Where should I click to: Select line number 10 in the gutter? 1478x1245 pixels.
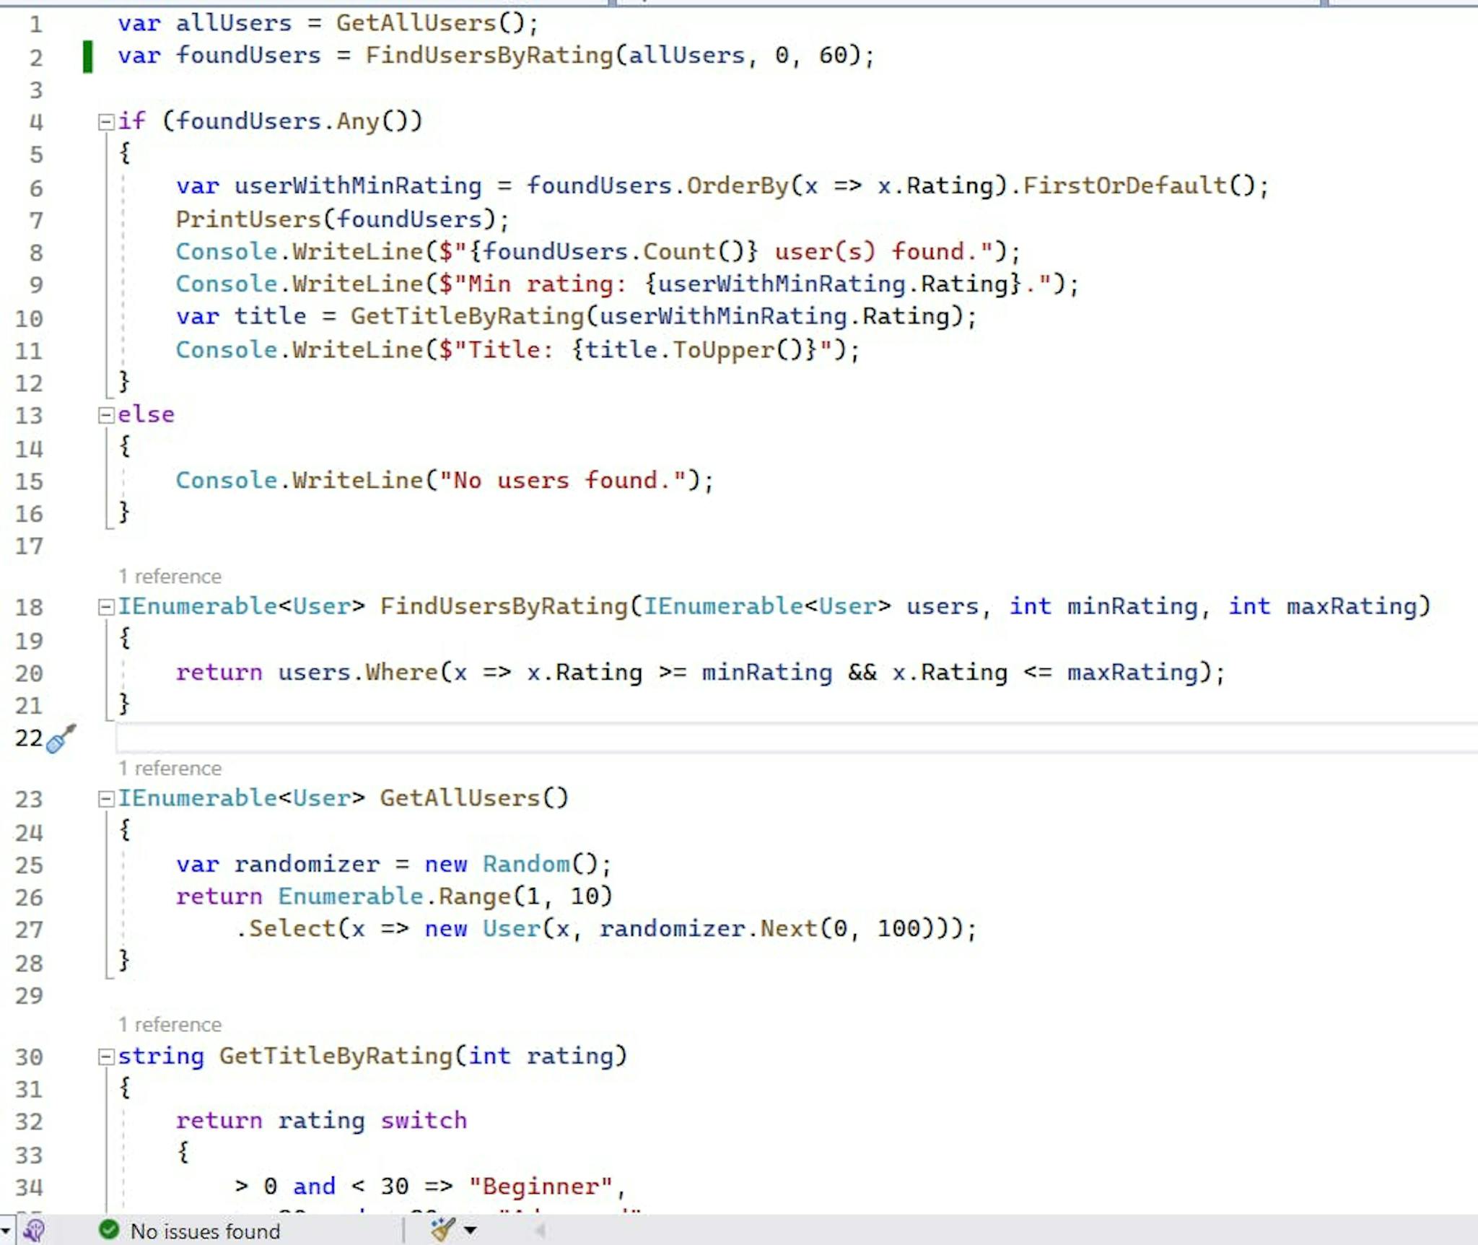click(30, 317)
